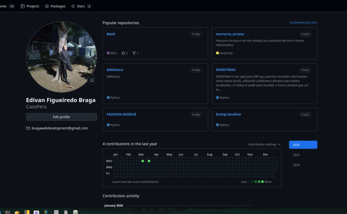Click the Stars star icon
347x214 pixels.
click(x=73, y=6)
